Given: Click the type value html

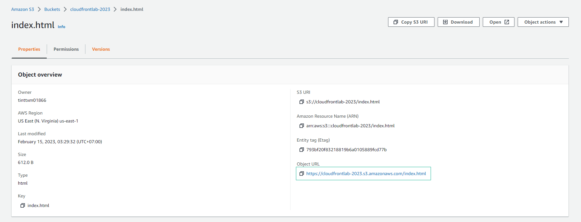Looking at the screenshot, I should pyautogui.click(x=23, y=183).
